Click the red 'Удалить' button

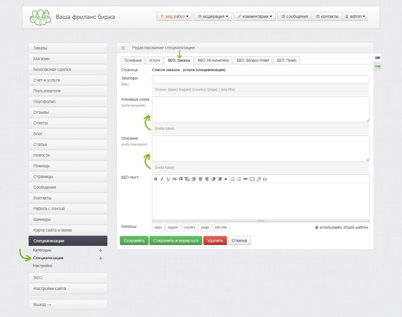(215, 241)
